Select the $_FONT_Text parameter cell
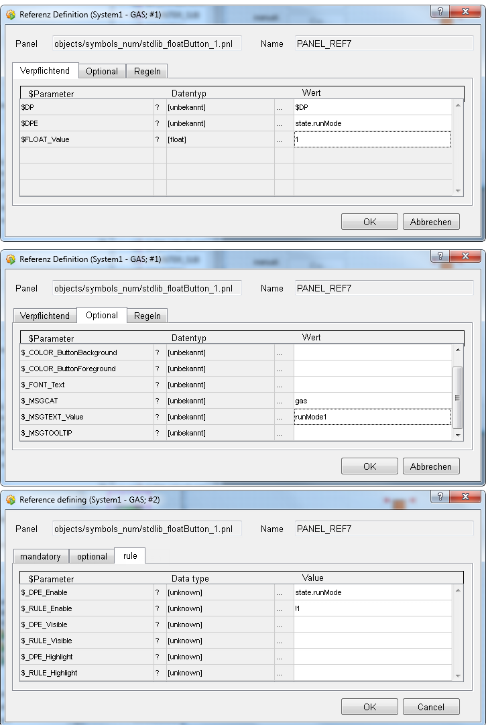Screen dimensions: 486x725 [x=87, y=385]
